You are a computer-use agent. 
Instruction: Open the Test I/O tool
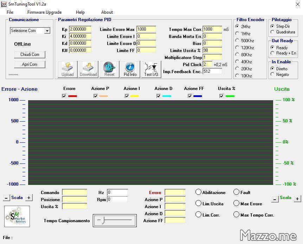tap(151, 69)
